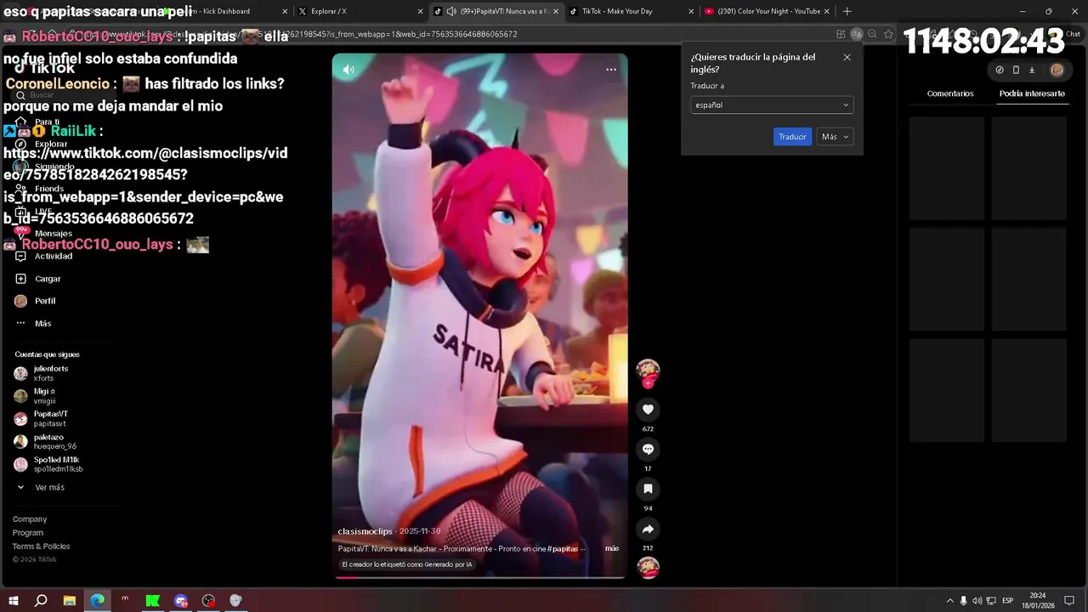Open a new browser tab
This screenshot has width=1088, height=612.
[847, 11]
